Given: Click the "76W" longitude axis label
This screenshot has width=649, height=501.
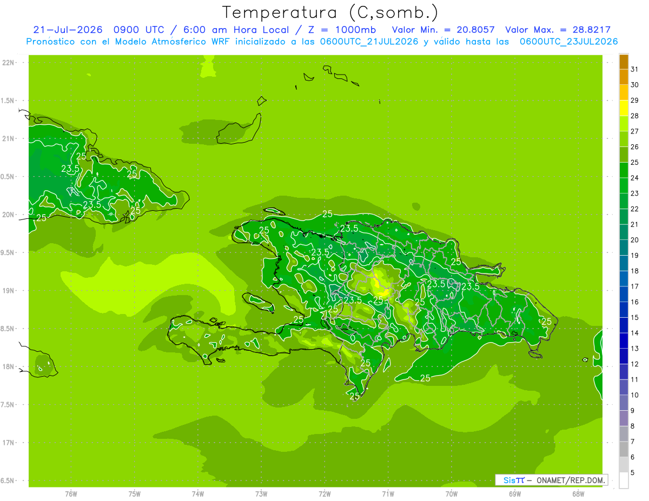Looking at the screenshot, I should [71, 494].
